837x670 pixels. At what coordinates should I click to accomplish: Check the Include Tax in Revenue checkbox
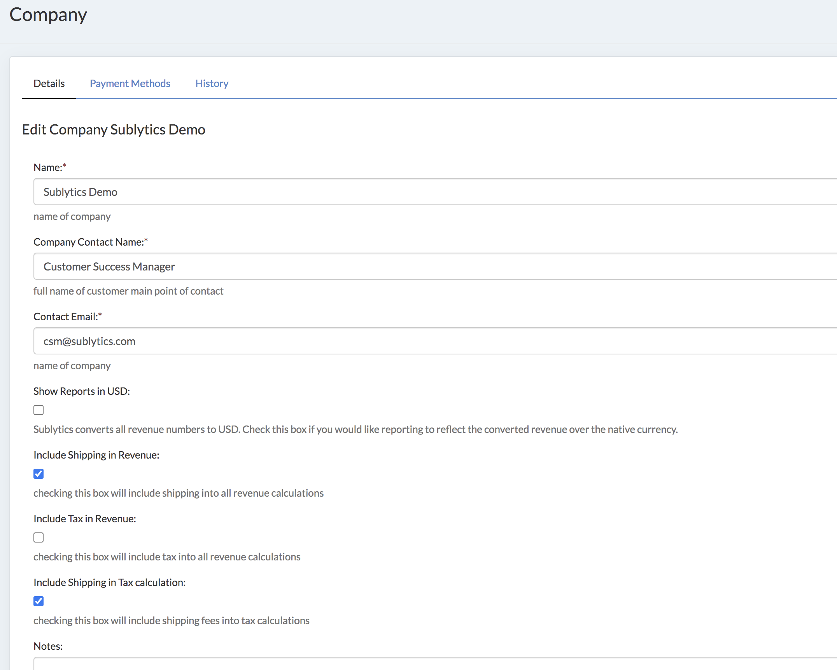point(39,537)
